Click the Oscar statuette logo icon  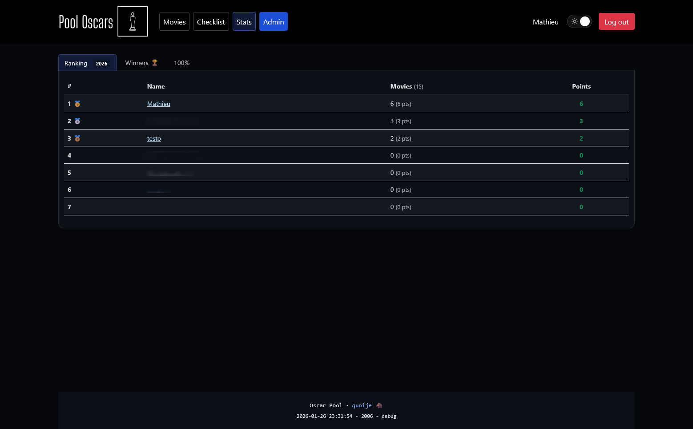click(x=133, y=21)
